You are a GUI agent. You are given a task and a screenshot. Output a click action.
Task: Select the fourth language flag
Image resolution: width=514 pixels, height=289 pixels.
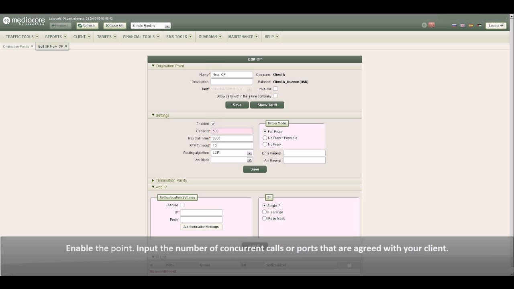(x=479, y=26)
